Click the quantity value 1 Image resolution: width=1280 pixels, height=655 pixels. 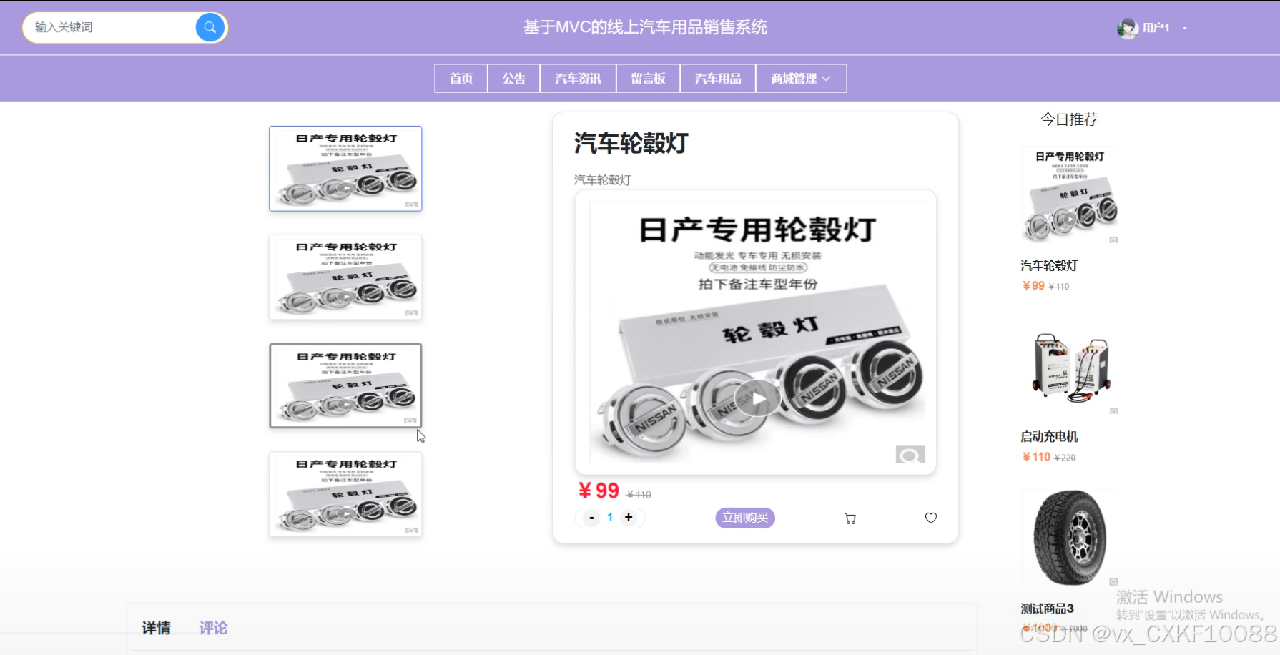(610, 518)
